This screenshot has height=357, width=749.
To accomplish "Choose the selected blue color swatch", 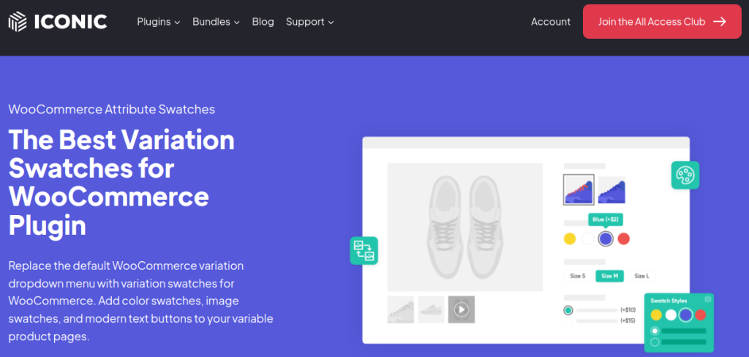I will pyautogui.click(x=606, y=239).
